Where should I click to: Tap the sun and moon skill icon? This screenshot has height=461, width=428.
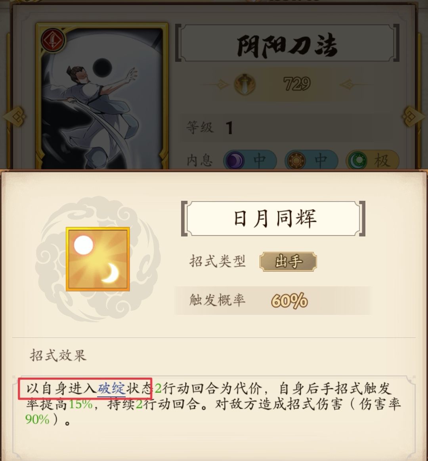pyautogui.click(x=98, y=259)
